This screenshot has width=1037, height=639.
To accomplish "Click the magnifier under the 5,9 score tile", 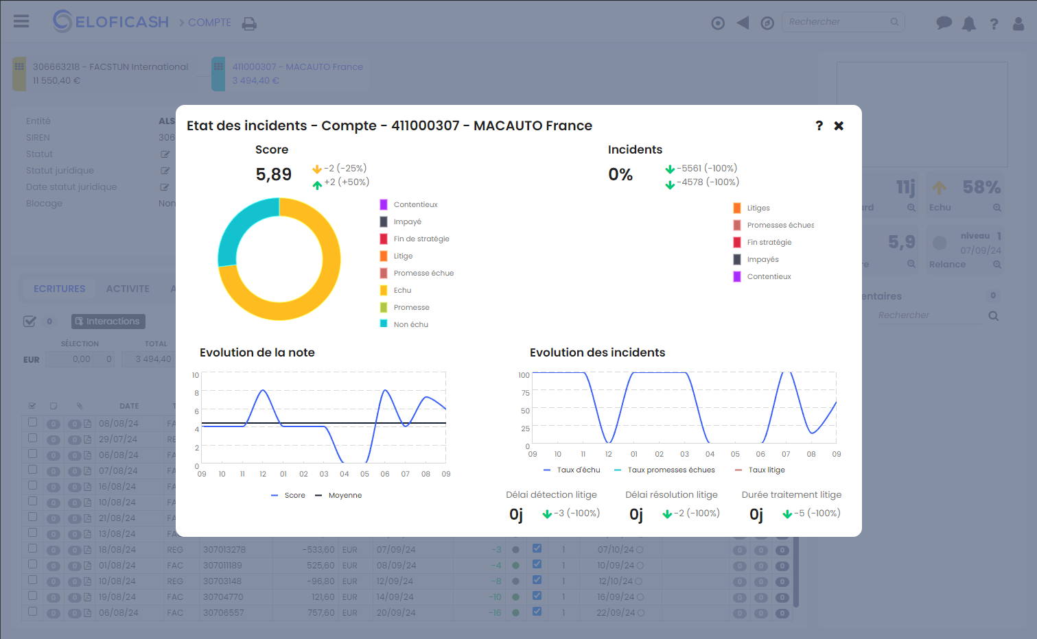I will pos(911,264).
